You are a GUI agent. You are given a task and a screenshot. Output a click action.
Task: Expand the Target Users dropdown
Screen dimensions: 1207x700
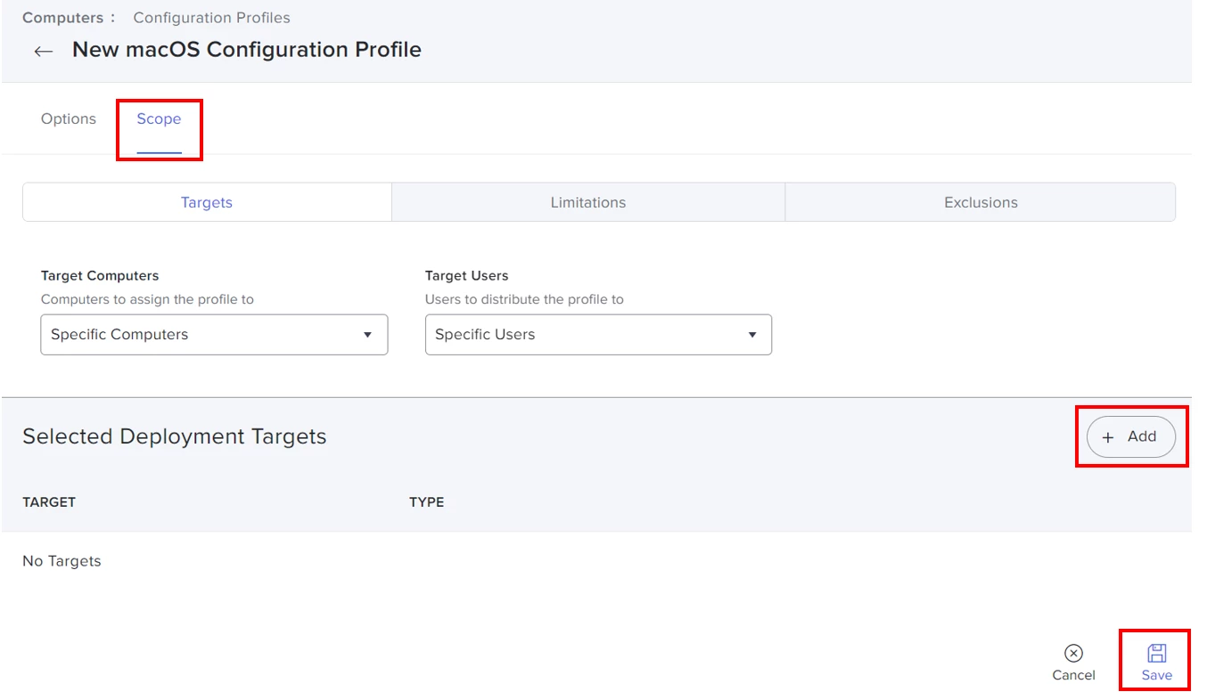click(x=598, y=335)
